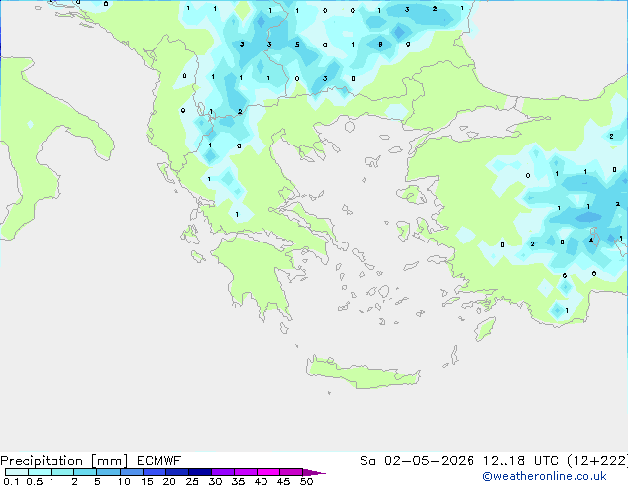Click the dark navy 25–30 mm legend swatch

(199, 472)
